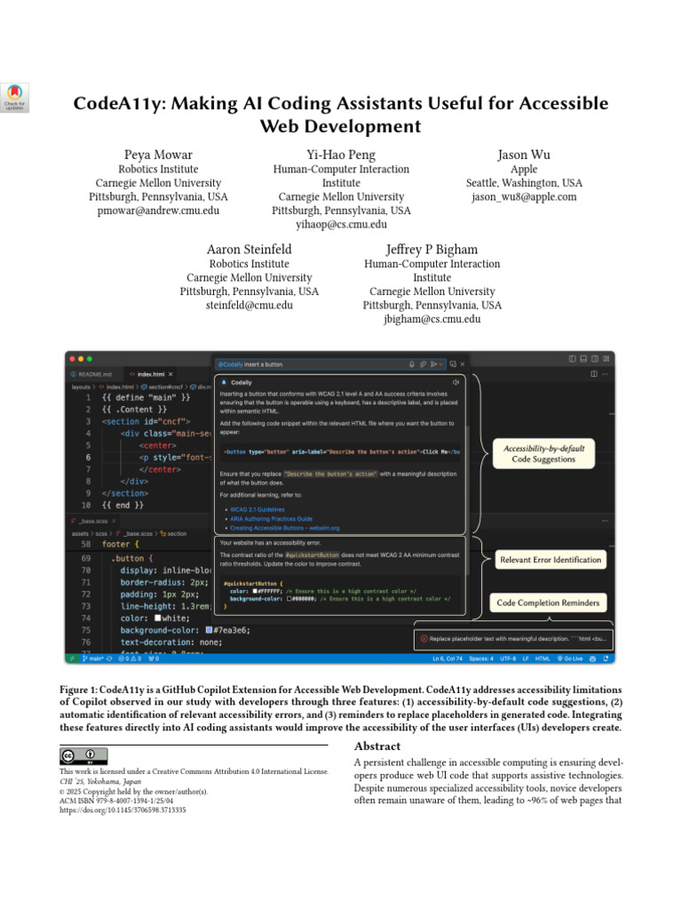Screen dimensions: 682x910
Task: Expand the section breadcrumb in the scss pane
Action: click(173, 533)
